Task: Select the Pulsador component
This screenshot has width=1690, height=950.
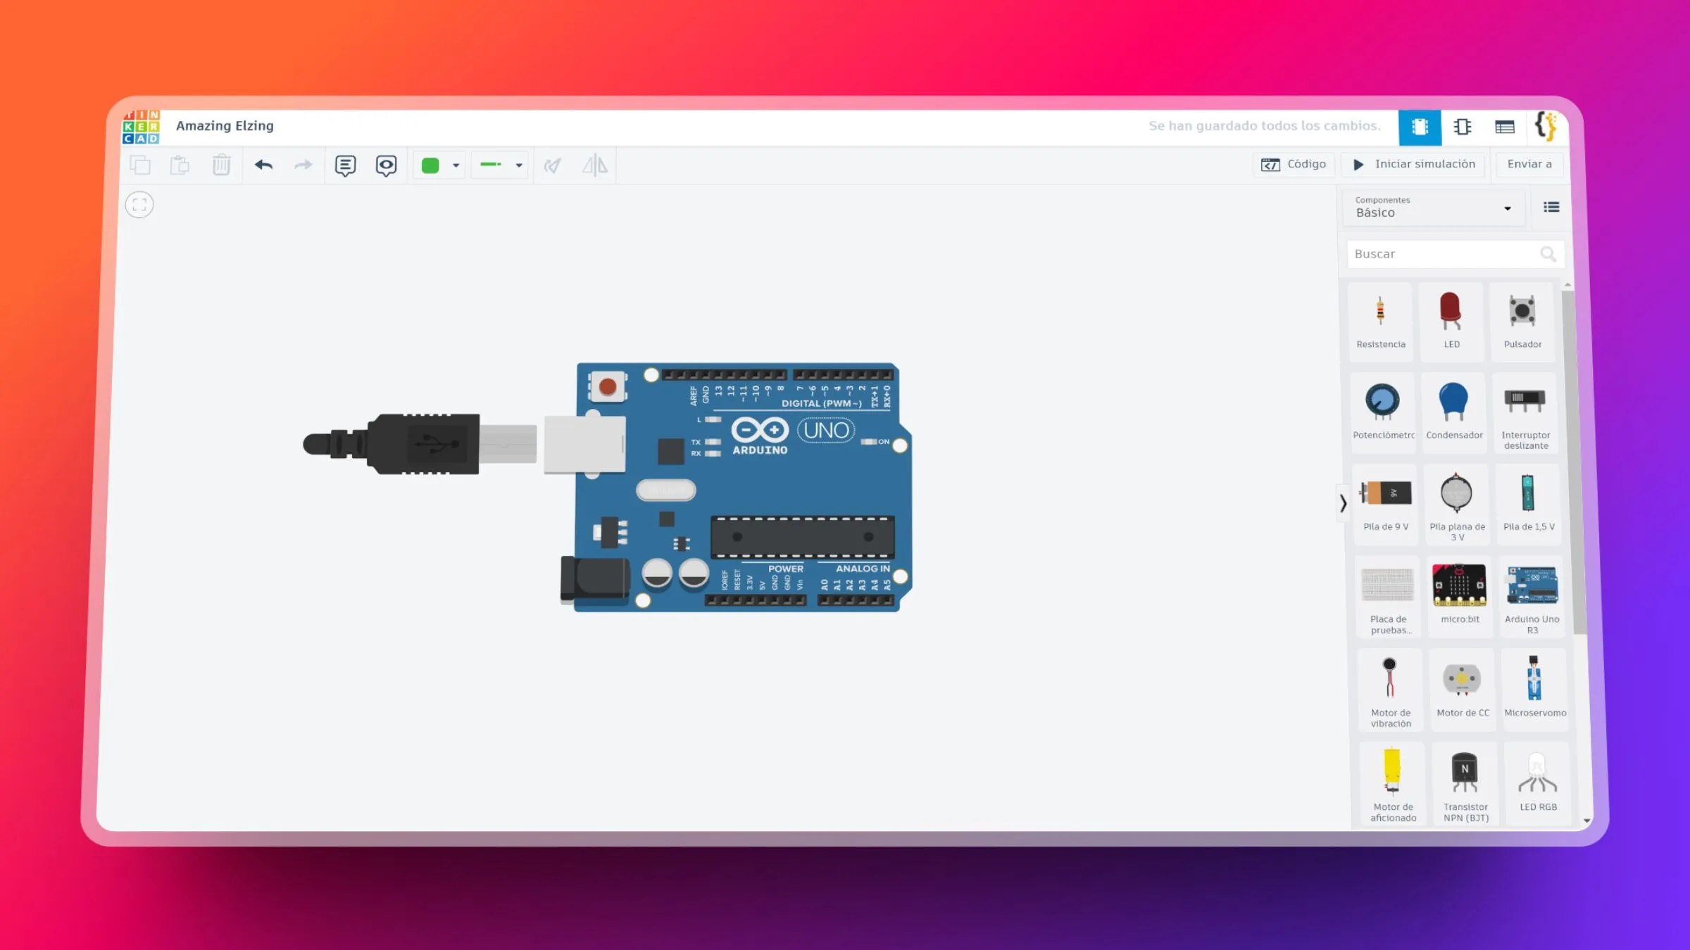Action: click(1522, 322)
